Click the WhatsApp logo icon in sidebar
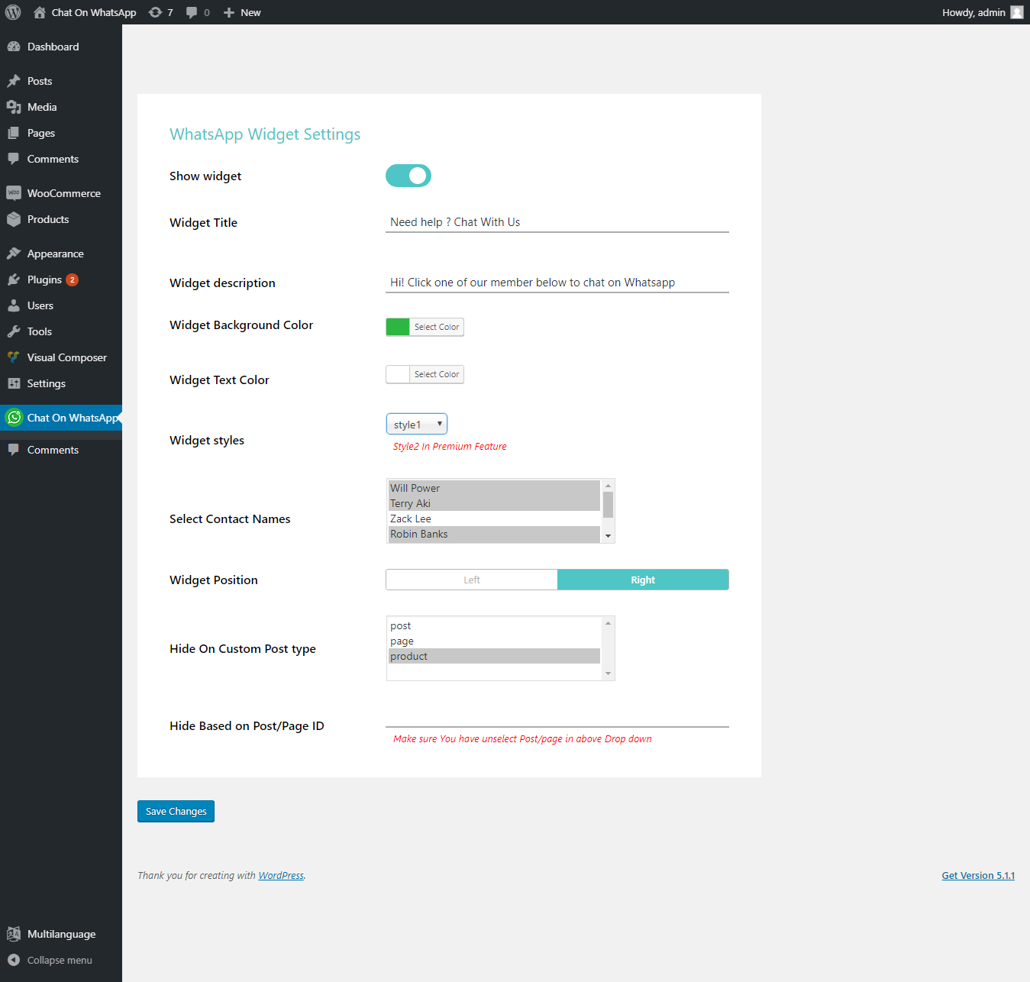 click(x=14, y=417)
